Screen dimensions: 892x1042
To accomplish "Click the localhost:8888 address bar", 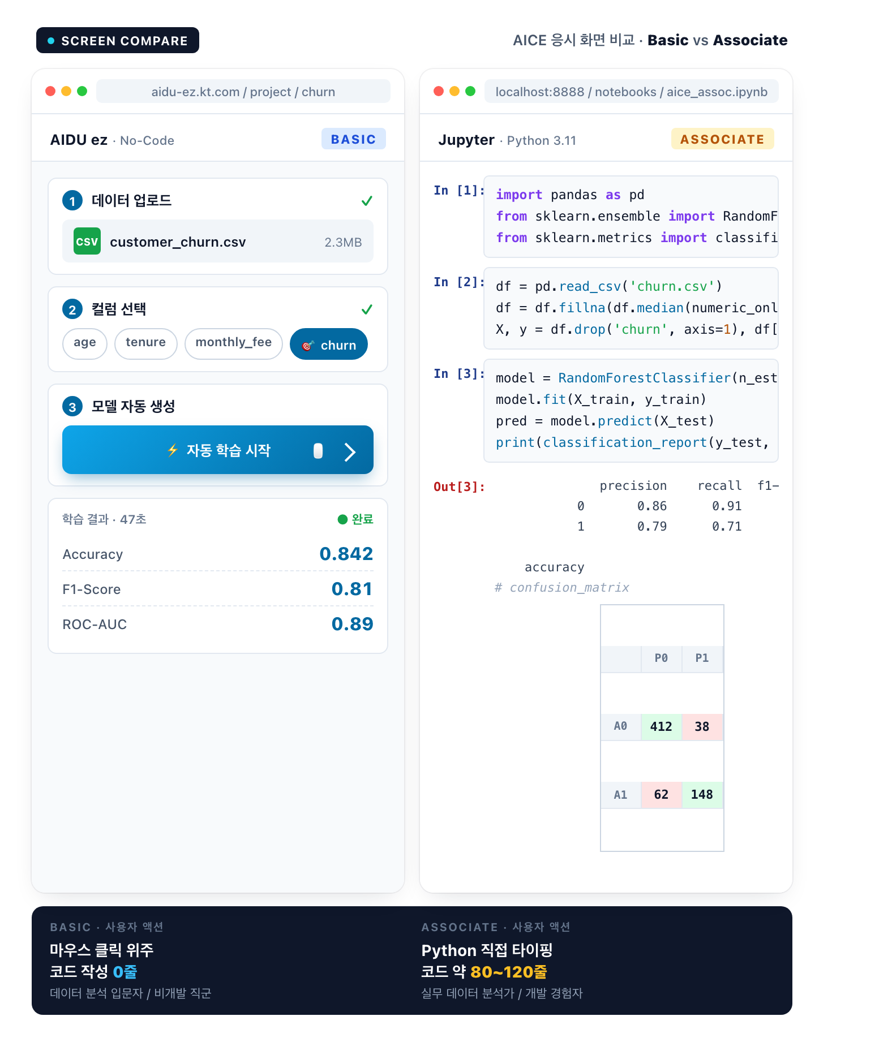I will (632, 92).
